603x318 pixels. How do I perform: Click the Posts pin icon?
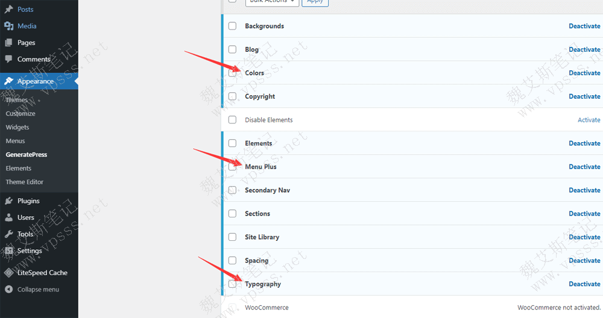pyautogui.click(x=8, y=9)
